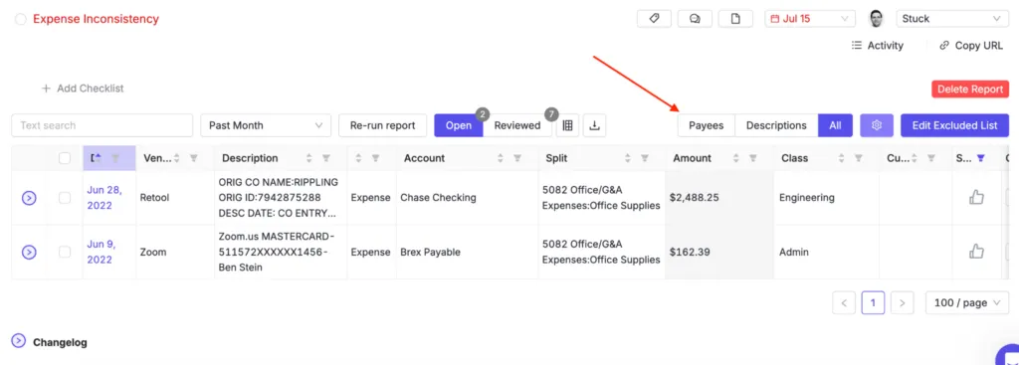Viewport: 1019px width, 365px height.
Task: Focus the Text search field
Action: (x=102, y=125)
